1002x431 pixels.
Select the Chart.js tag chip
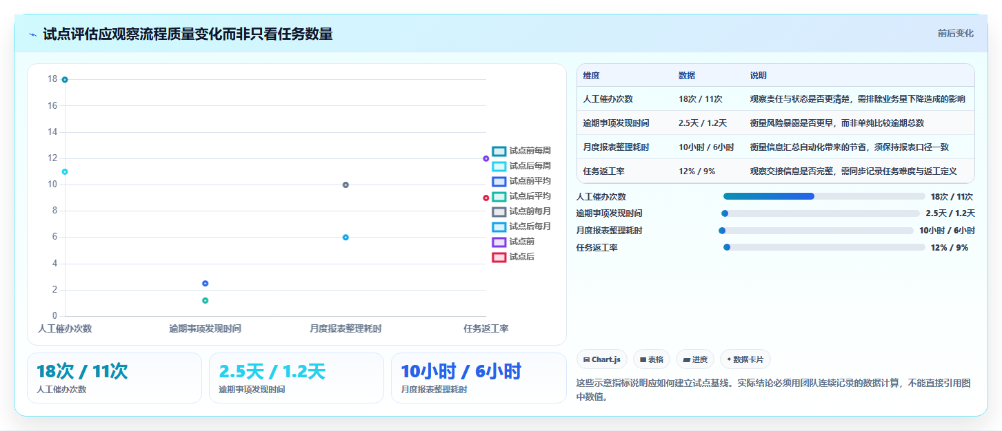(601, 359)
